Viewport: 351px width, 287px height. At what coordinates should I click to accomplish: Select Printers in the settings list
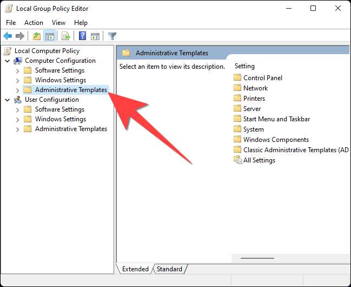tap(254, 99)
